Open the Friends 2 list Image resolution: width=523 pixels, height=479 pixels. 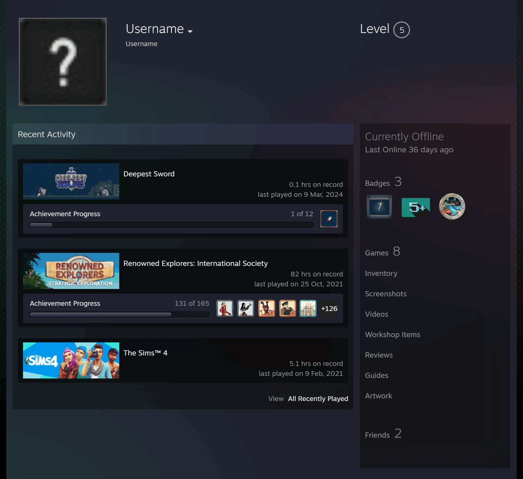(383, 434)
